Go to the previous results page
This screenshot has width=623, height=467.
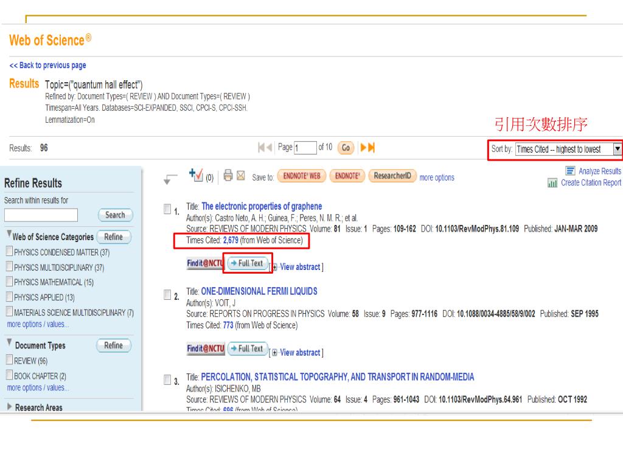click(x=270, y=148)
